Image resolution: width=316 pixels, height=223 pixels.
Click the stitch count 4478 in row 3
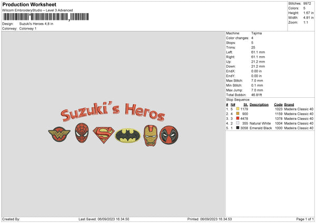[x=244, y=118]
